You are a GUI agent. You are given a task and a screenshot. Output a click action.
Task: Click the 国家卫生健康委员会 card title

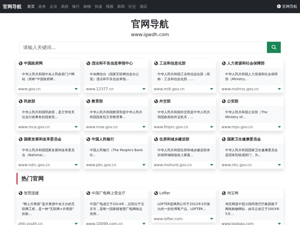point(244,139)
